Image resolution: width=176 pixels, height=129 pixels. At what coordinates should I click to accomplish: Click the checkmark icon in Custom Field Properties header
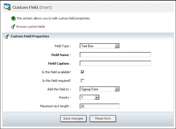(x=7, y=37)
